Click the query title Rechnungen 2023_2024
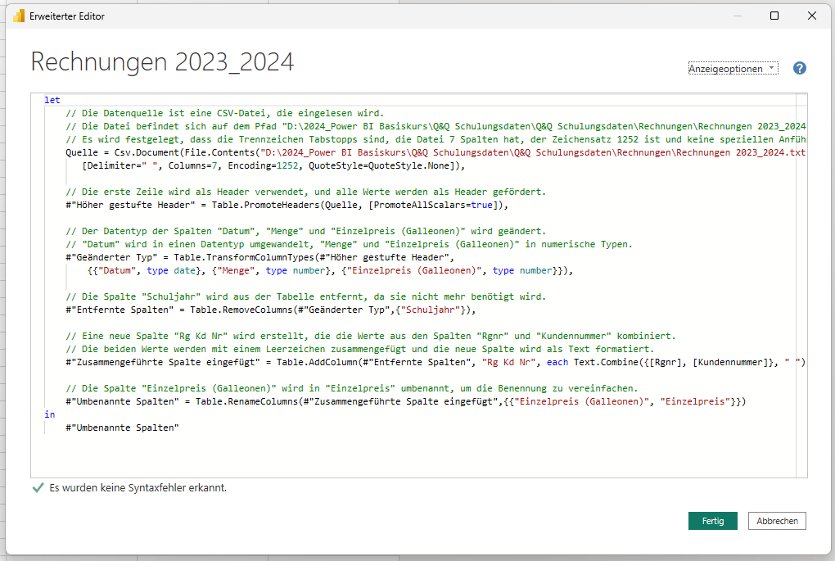The height and width of the screenshot is (561, 835). pos(162,61)
